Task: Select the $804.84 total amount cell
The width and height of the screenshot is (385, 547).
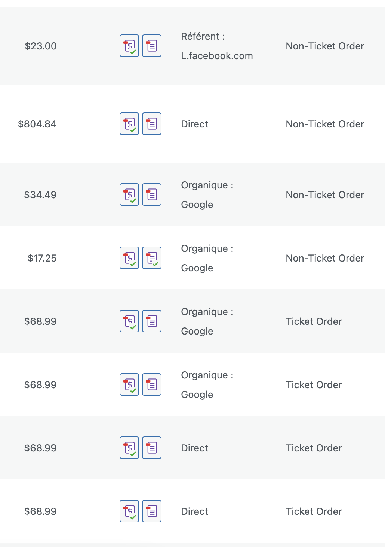Action: click(x=37, y=124)
